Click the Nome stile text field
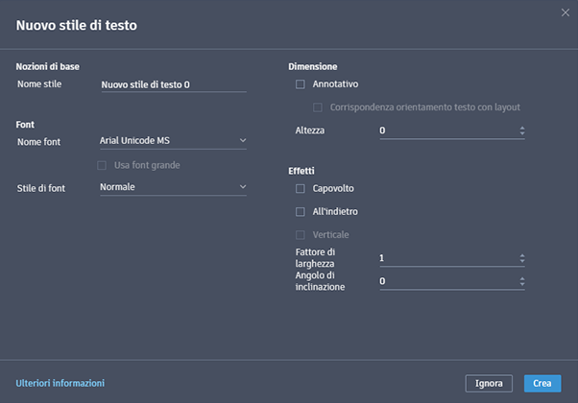This screenshot has height=403, width=578. pyautogui.click(x=173, y=84)
